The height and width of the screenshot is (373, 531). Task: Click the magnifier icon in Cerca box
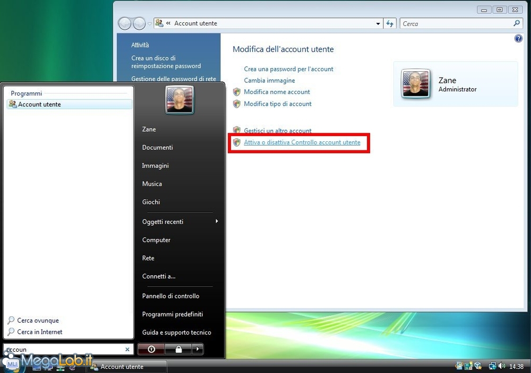517,23
